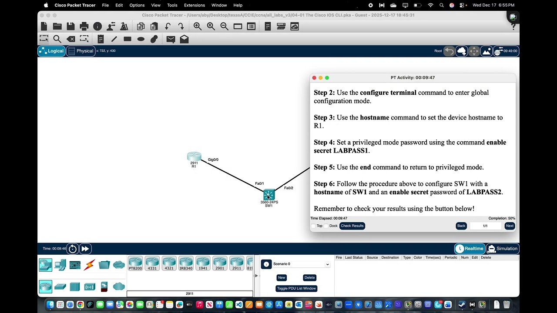Pick the 1941 router model
This screenshot has width=557, height=313.
203,264
